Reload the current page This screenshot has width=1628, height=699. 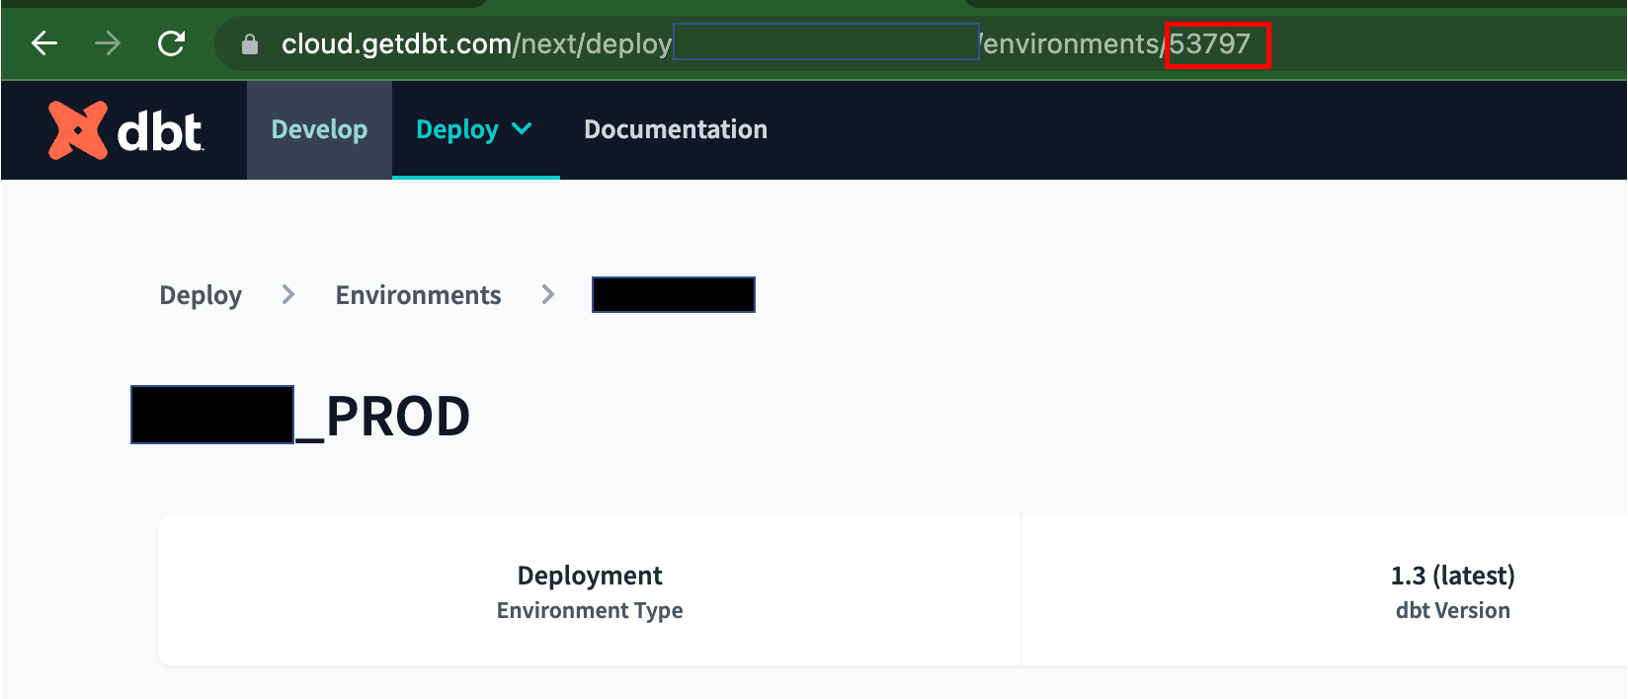tap(172, 43)
